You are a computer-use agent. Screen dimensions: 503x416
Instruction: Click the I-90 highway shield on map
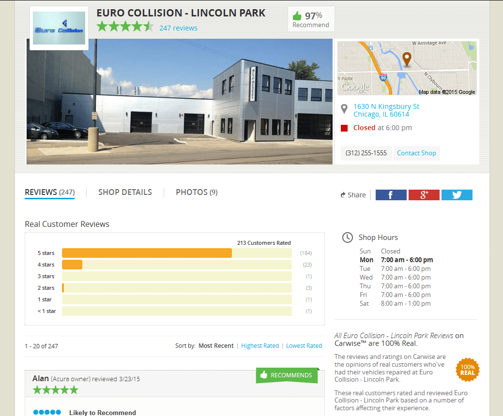click(383, 77)
